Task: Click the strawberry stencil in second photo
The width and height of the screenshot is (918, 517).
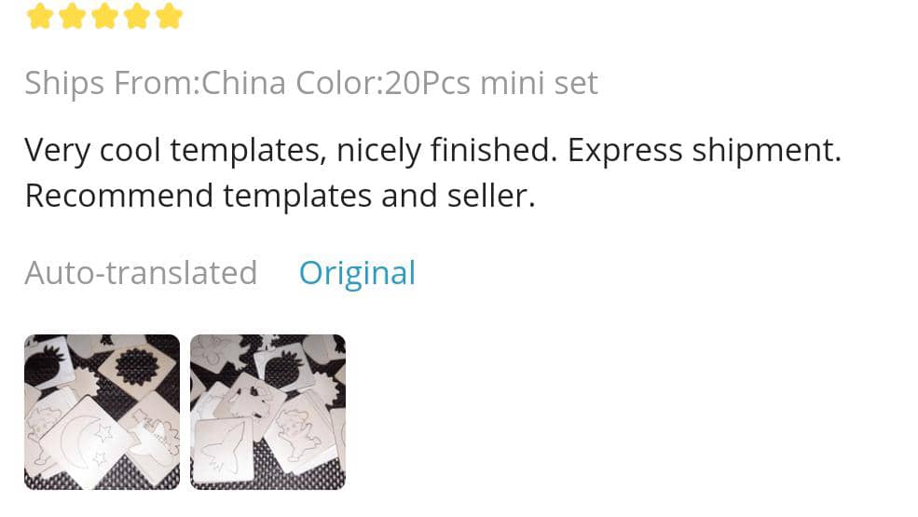Action: pos(284,368)
